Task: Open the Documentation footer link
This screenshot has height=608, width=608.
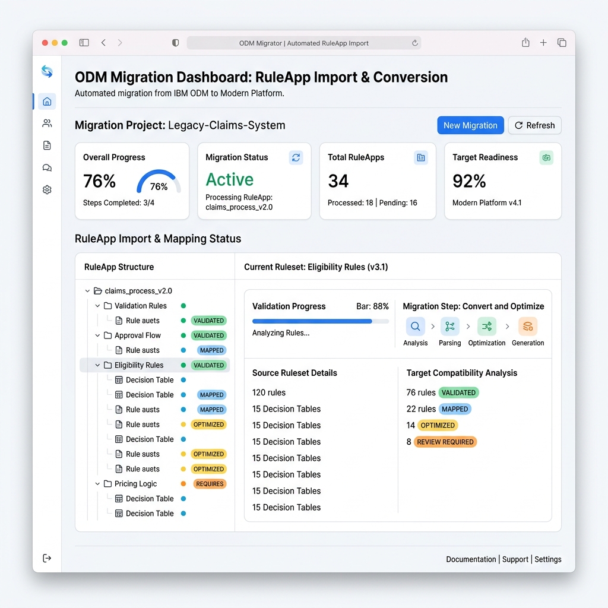Action: (x=471, y=559)
